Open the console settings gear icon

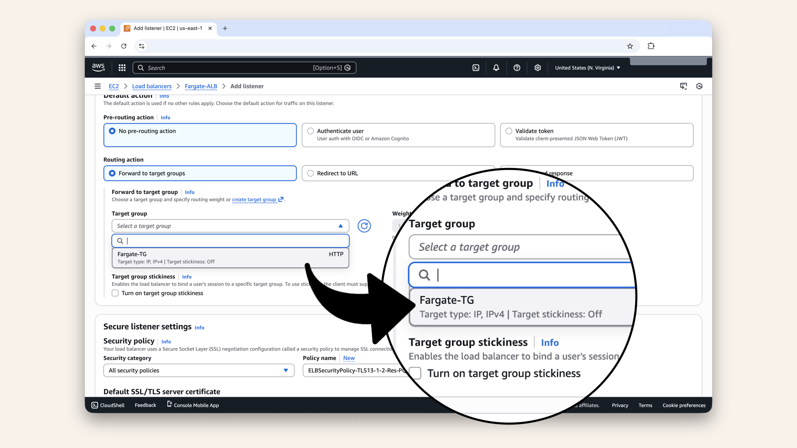[x=538, y=67]
